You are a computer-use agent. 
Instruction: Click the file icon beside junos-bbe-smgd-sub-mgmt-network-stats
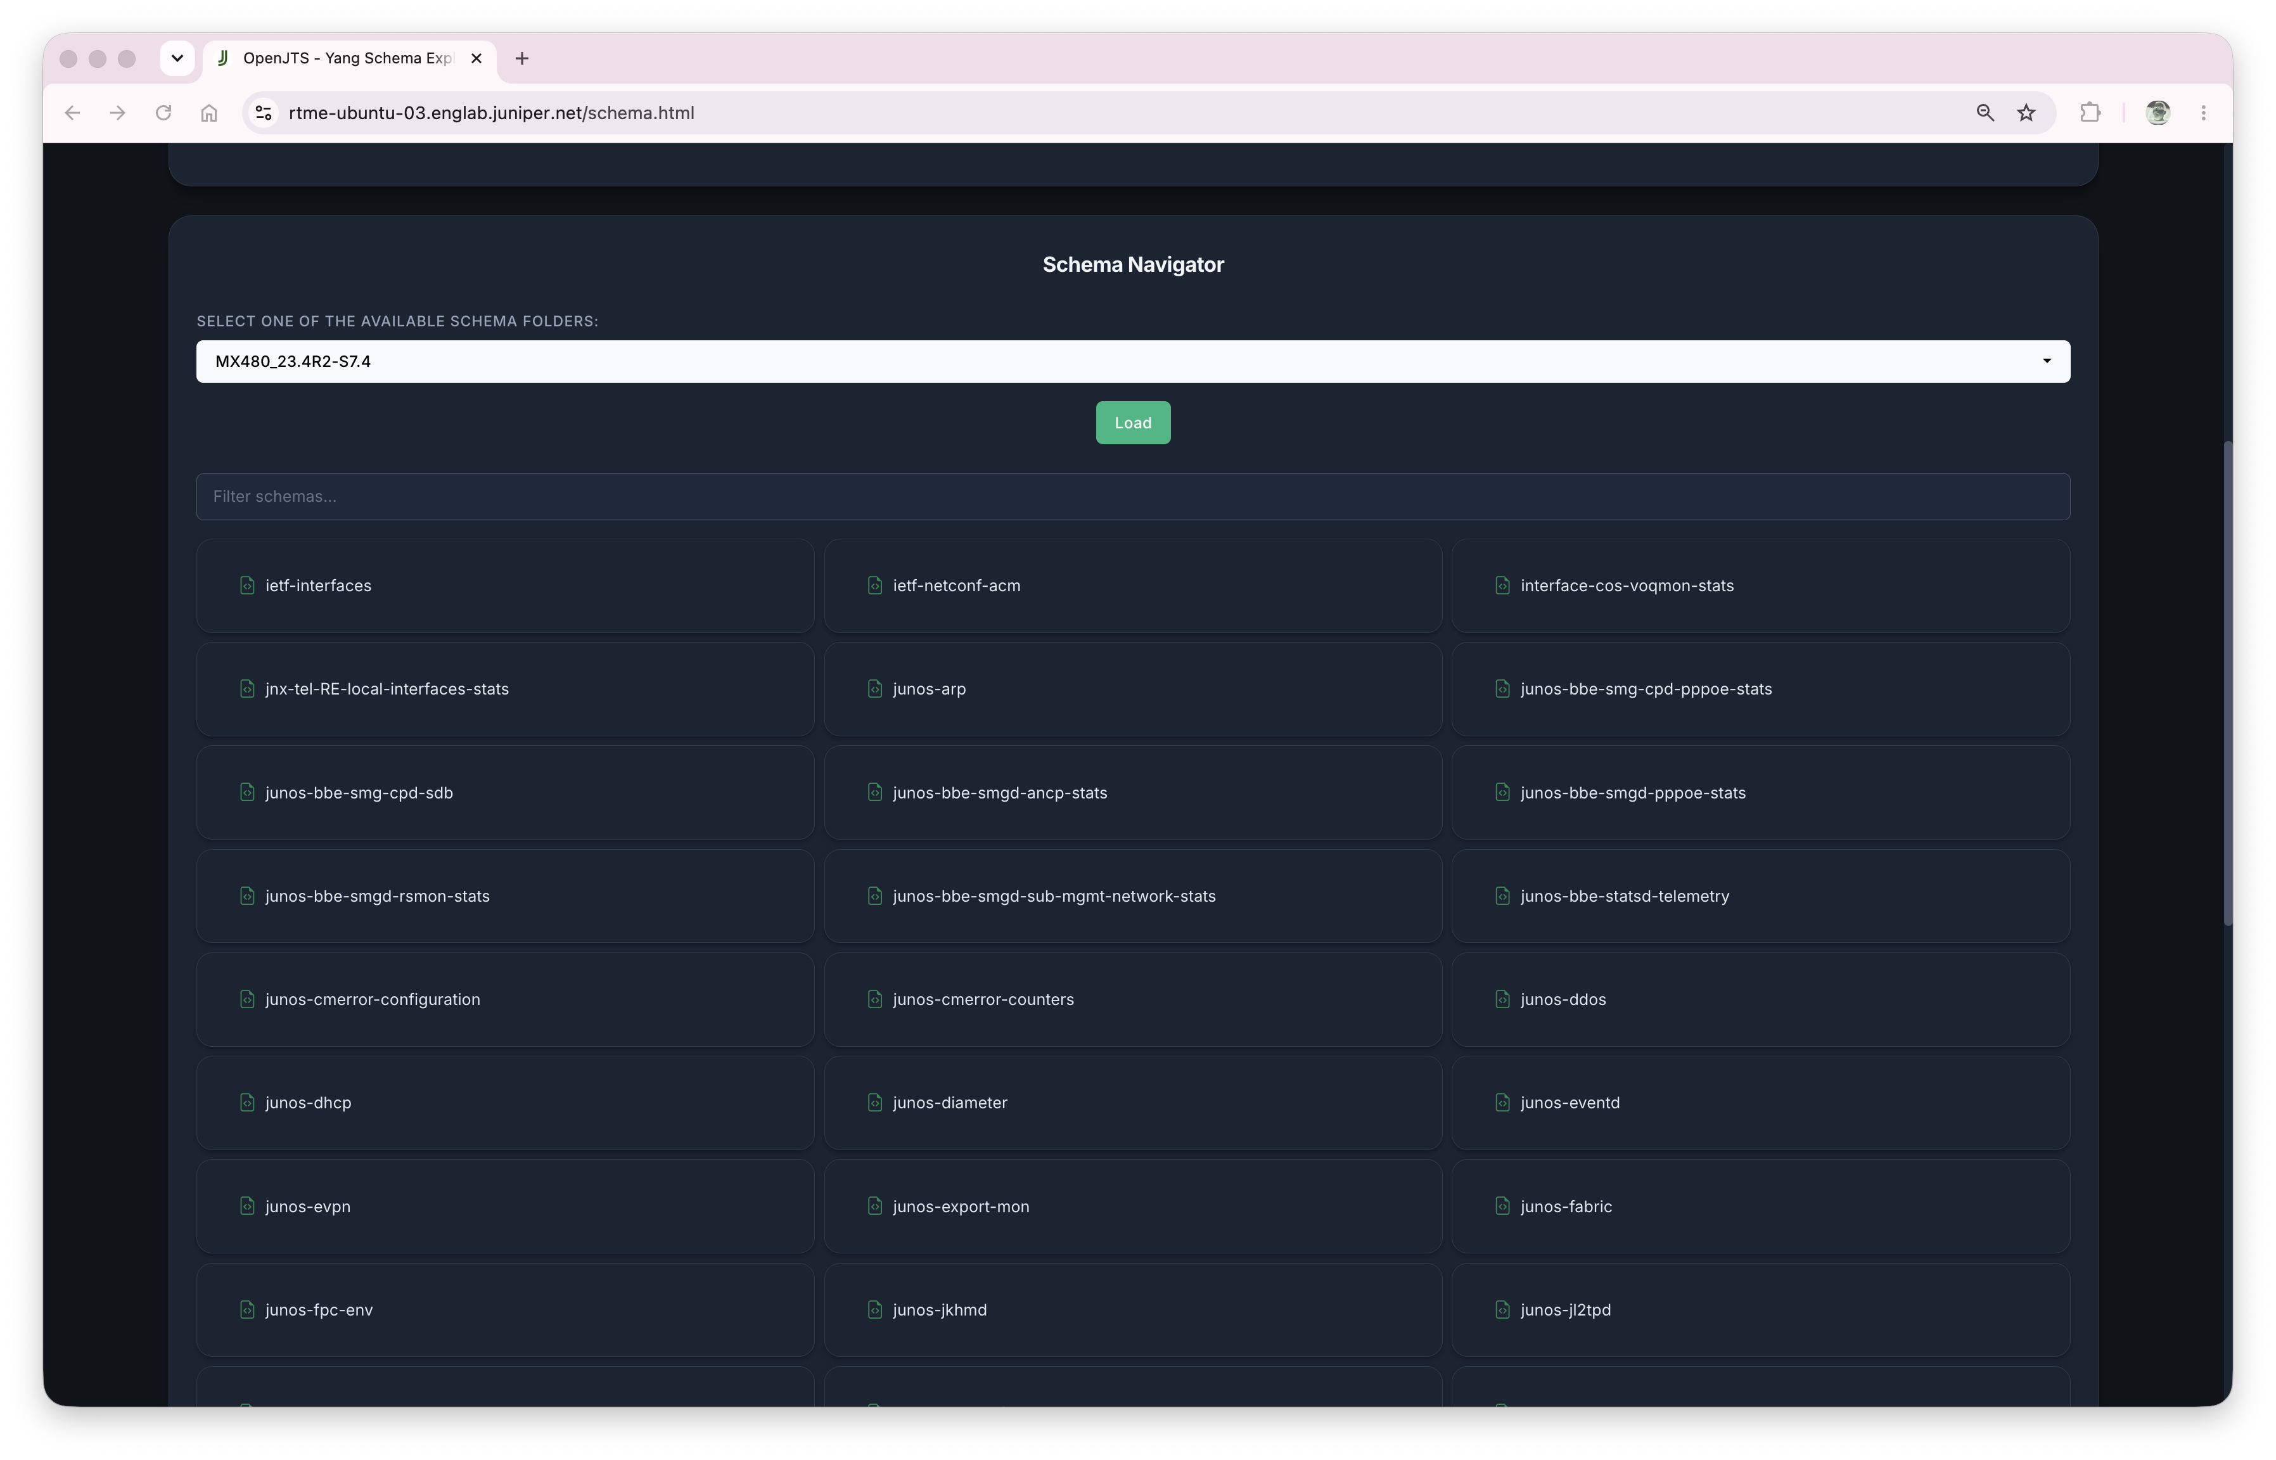pos(875,896)
